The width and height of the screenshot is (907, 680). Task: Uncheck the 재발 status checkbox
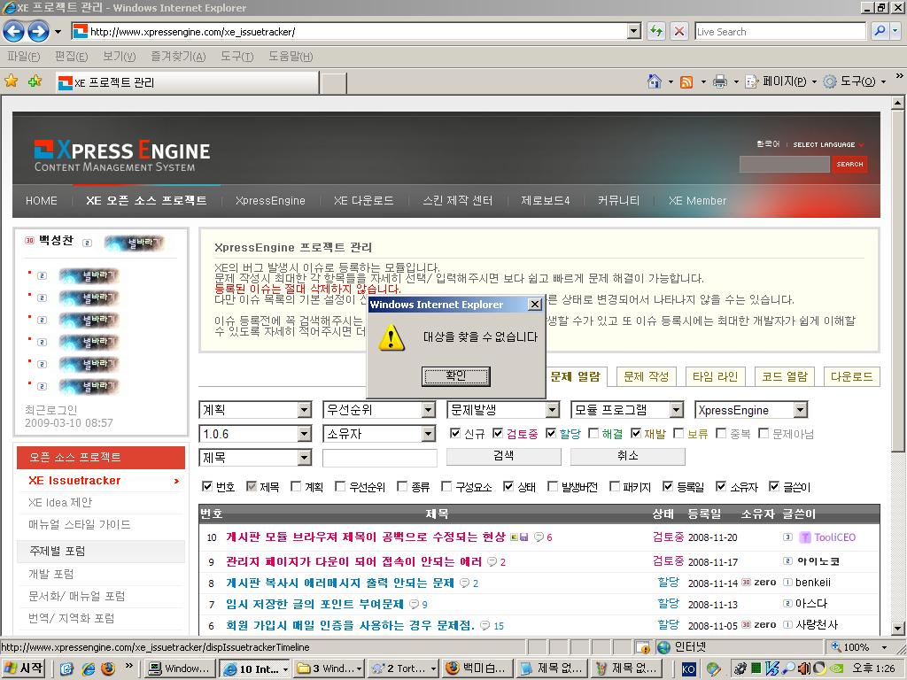coord(636,433)
